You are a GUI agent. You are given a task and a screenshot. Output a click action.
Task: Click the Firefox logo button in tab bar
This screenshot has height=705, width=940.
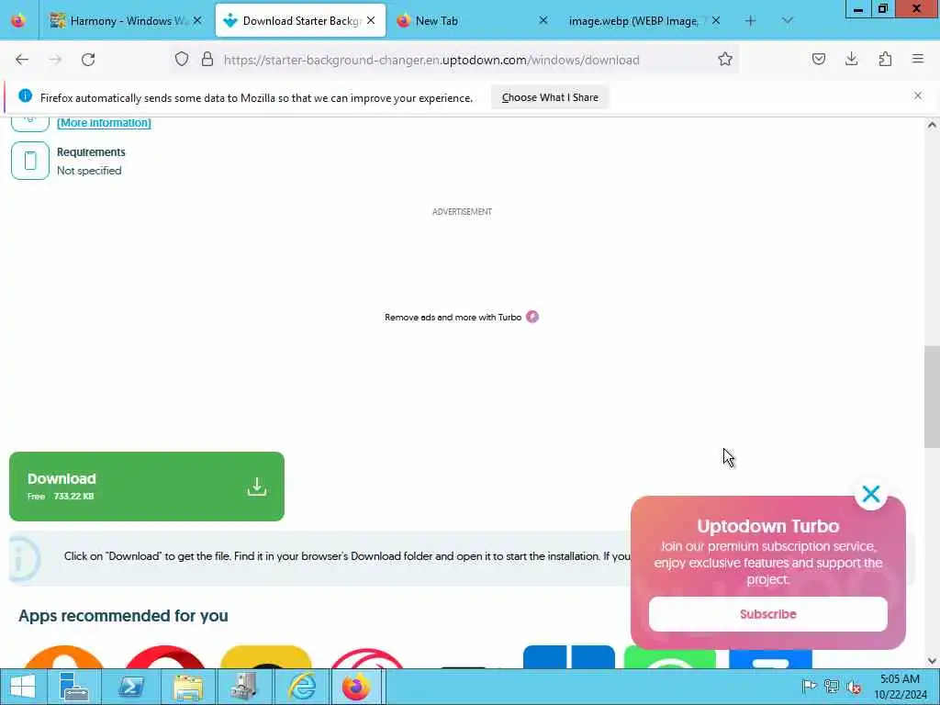pyautogui.click(x=18, y=20)
